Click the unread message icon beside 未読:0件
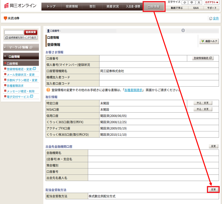The image size is (222, 204). [x=5, y=18]
